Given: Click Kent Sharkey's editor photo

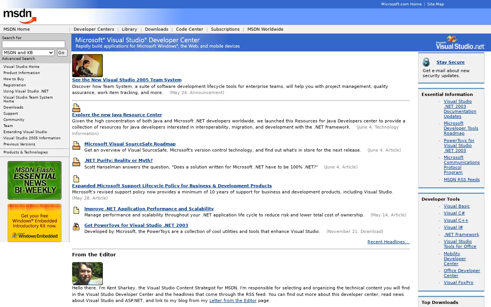Looking at the screenshot, I should 87,274.
